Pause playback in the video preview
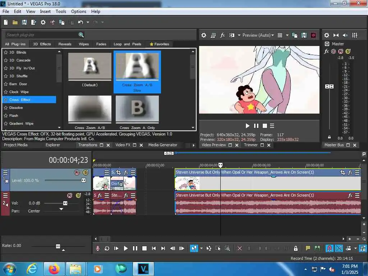 pos(256,126)
